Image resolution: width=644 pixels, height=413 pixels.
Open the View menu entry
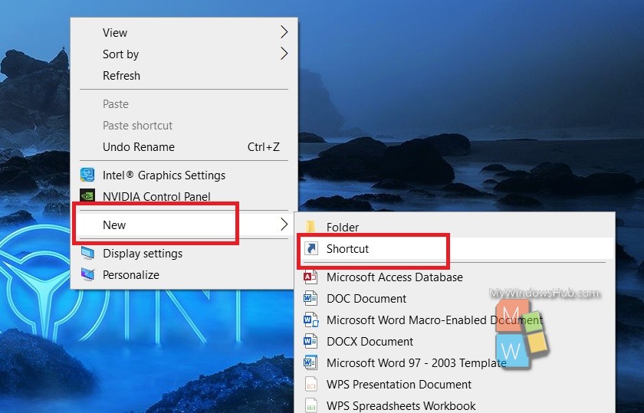pos(184,32)
